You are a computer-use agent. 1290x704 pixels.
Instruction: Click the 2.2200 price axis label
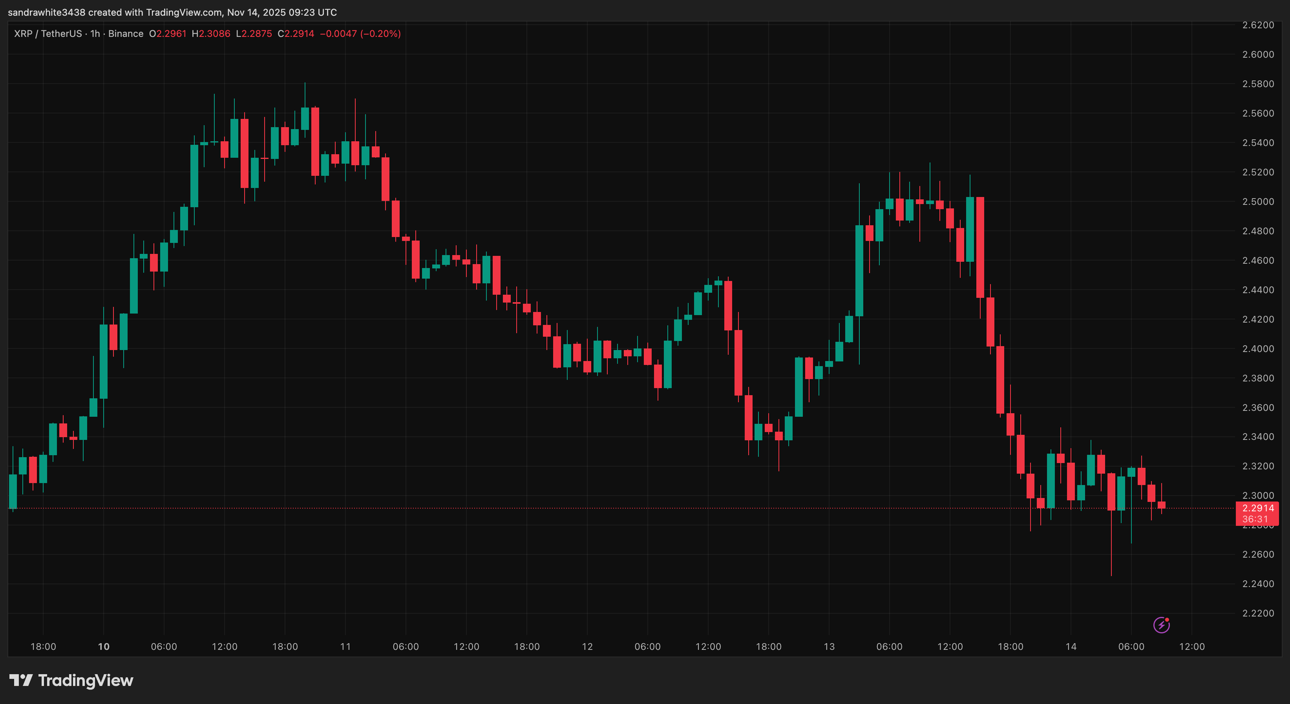1258,613
